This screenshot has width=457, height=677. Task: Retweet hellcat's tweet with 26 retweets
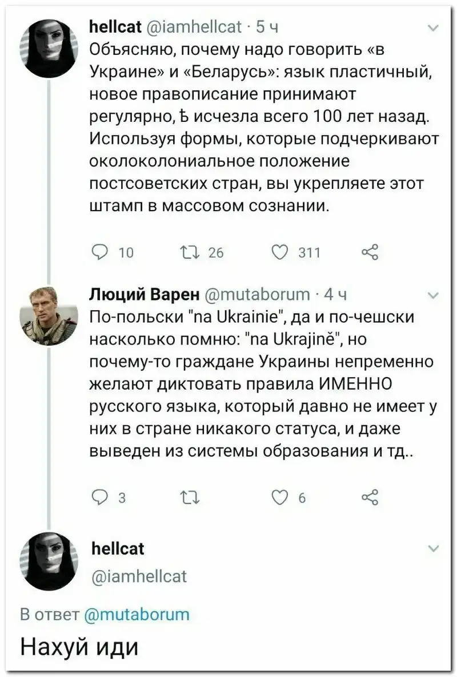point(187,252)
